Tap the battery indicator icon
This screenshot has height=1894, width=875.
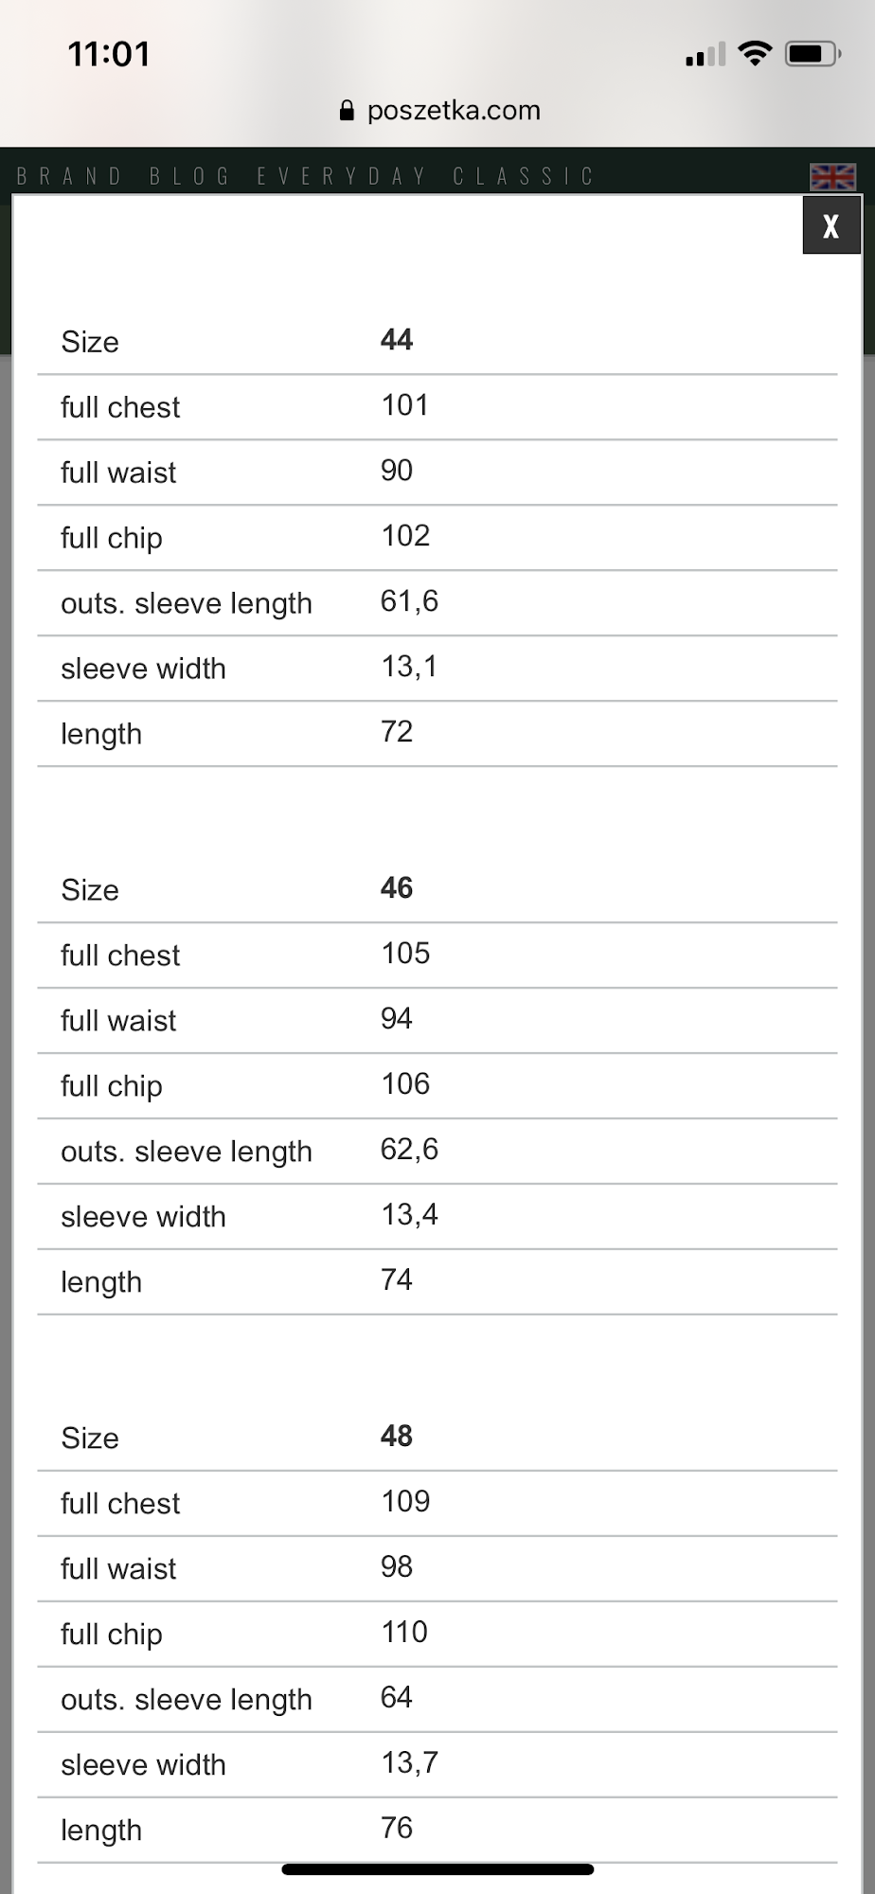click(x=812, y=53)
